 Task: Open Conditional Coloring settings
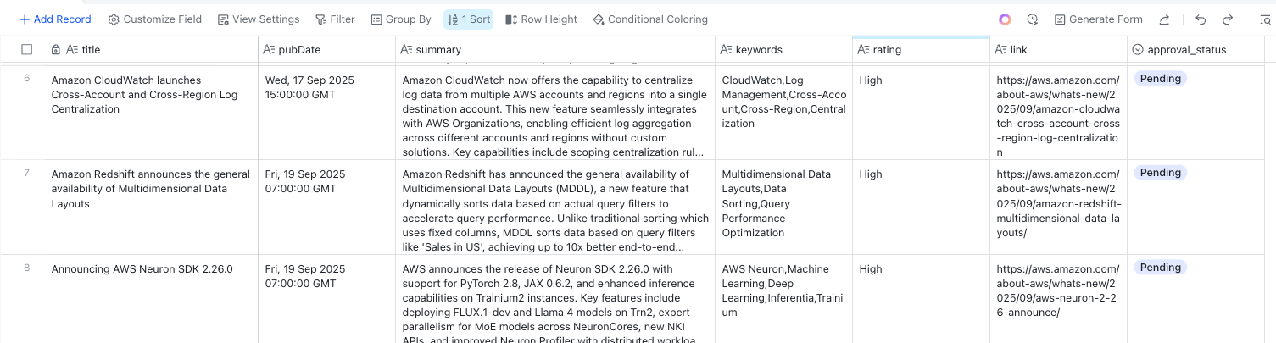point(650,19)
